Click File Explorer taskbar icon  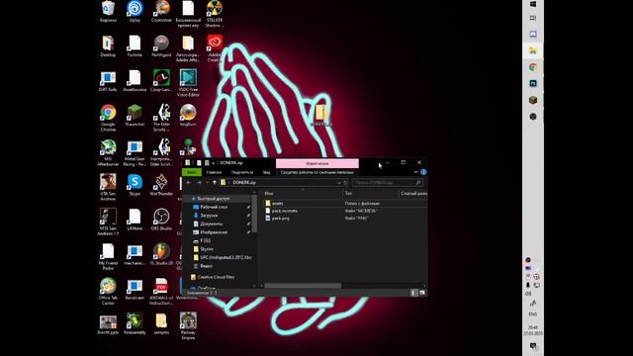pos(533,50)
